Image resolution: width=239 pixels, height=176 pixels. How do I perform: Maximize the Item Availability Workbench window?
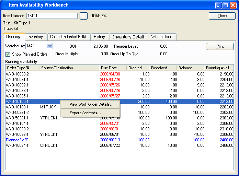pos(226,5)
